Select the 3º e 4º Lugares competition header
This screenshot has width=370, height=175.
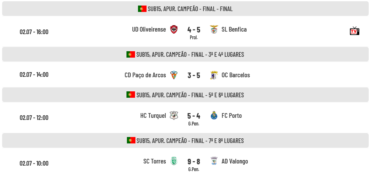185,54
